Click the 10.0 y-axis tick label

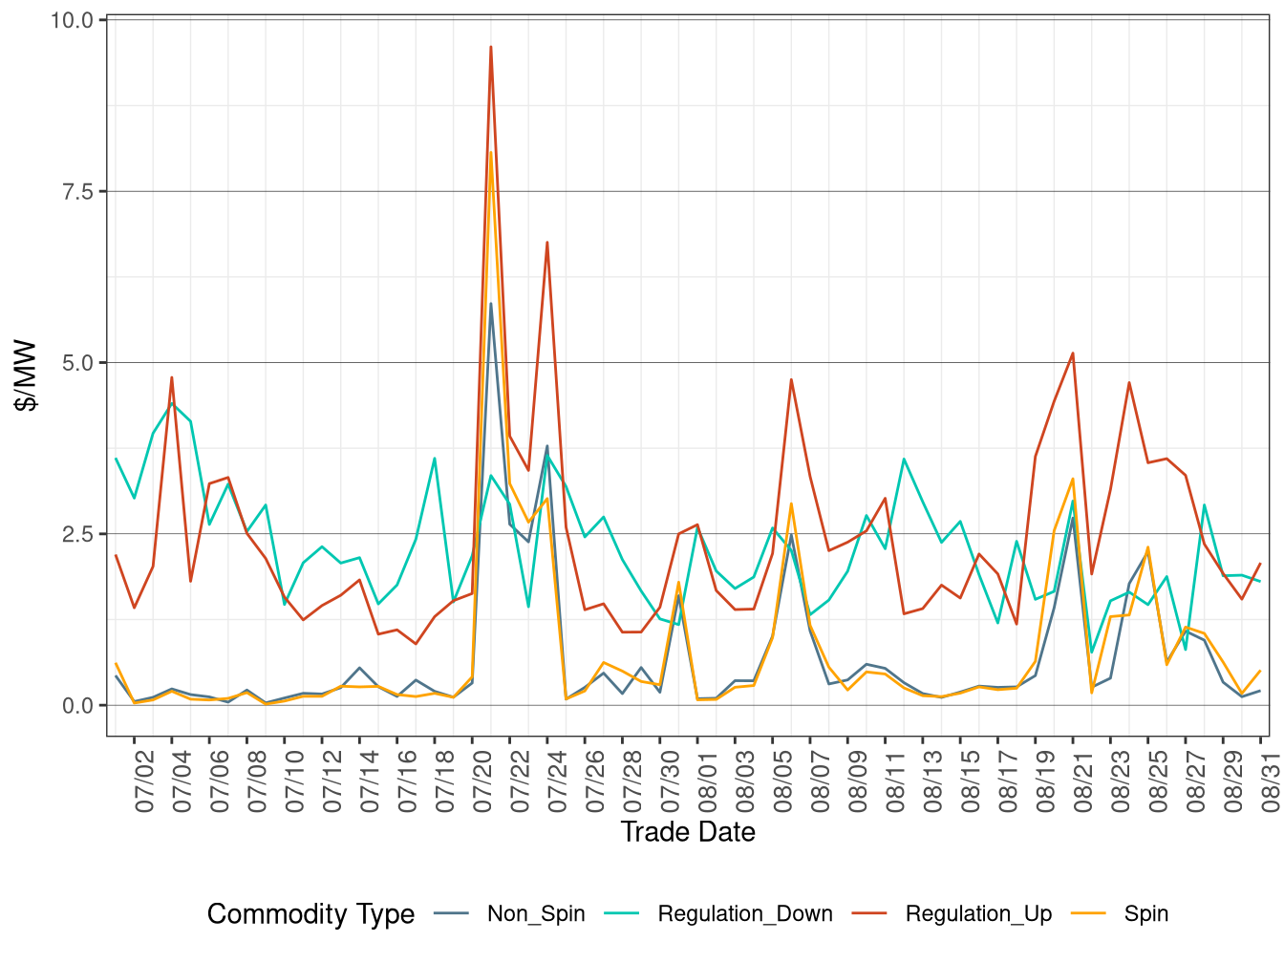(x=73, y=20)
